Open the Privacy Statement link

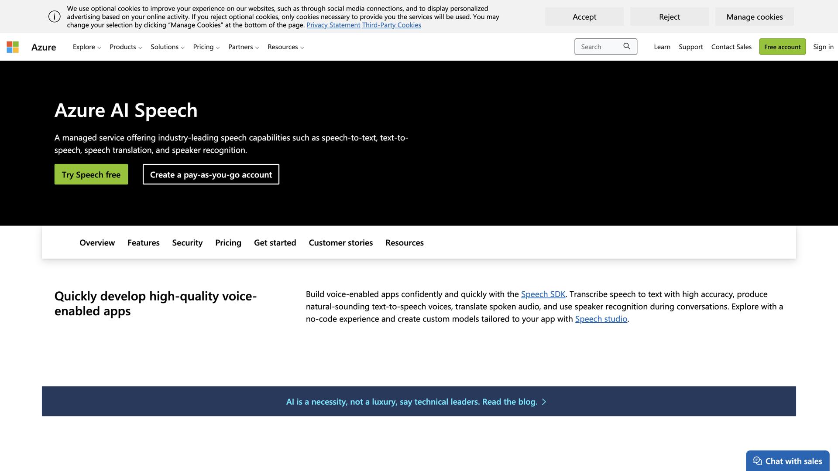(333, 25)
